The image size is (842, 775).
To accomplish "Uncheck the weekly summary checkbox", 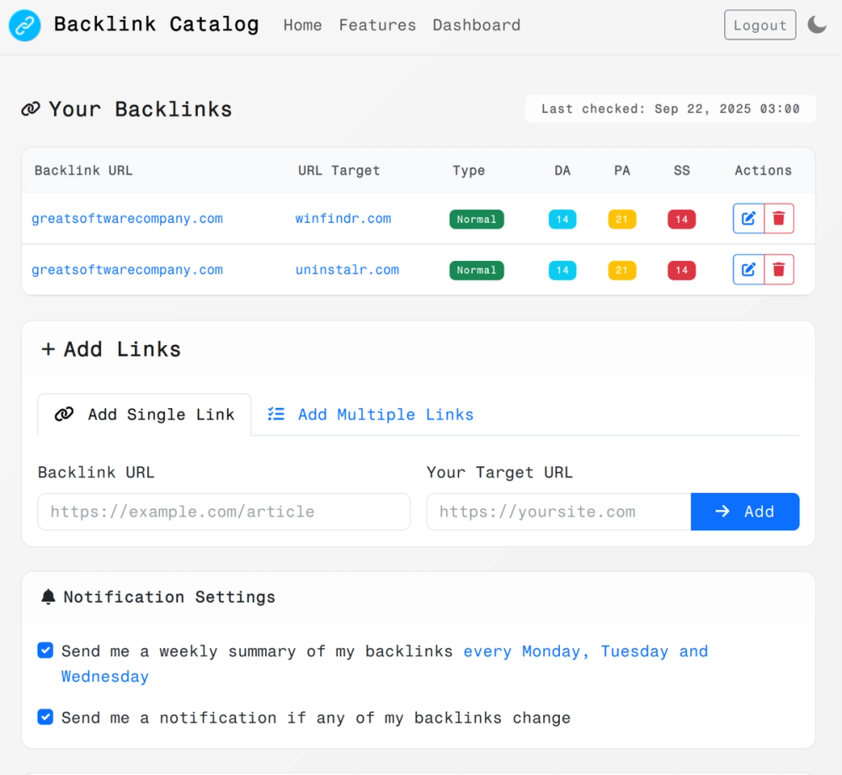I will pyautogui.click(x=45, y=650).
